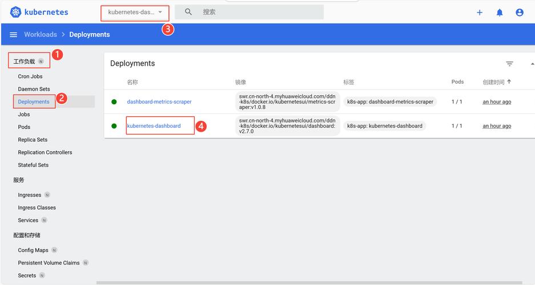Click the Kubernetes logo icon

[x=15, y=12]
